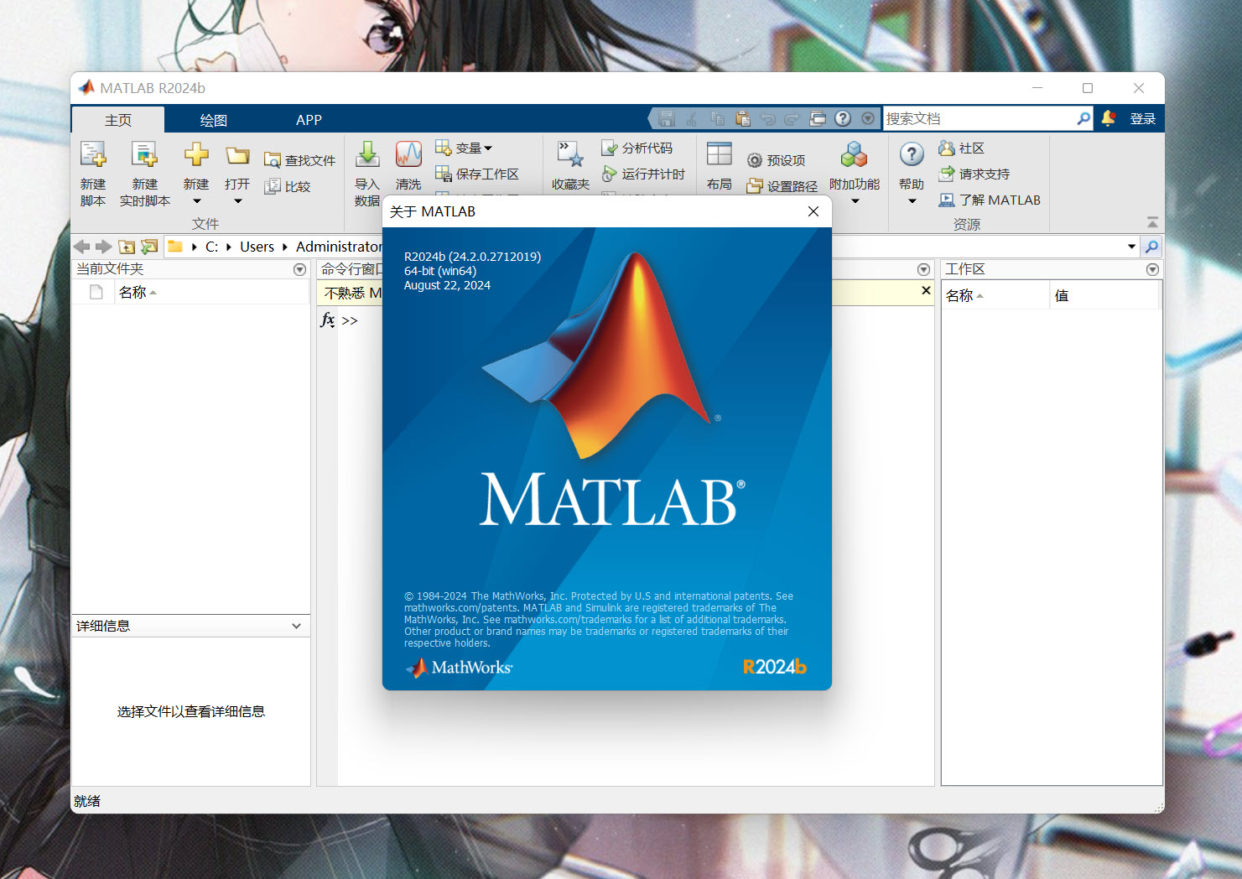Click 保存工作区 Save Workspace

(477, 174)
